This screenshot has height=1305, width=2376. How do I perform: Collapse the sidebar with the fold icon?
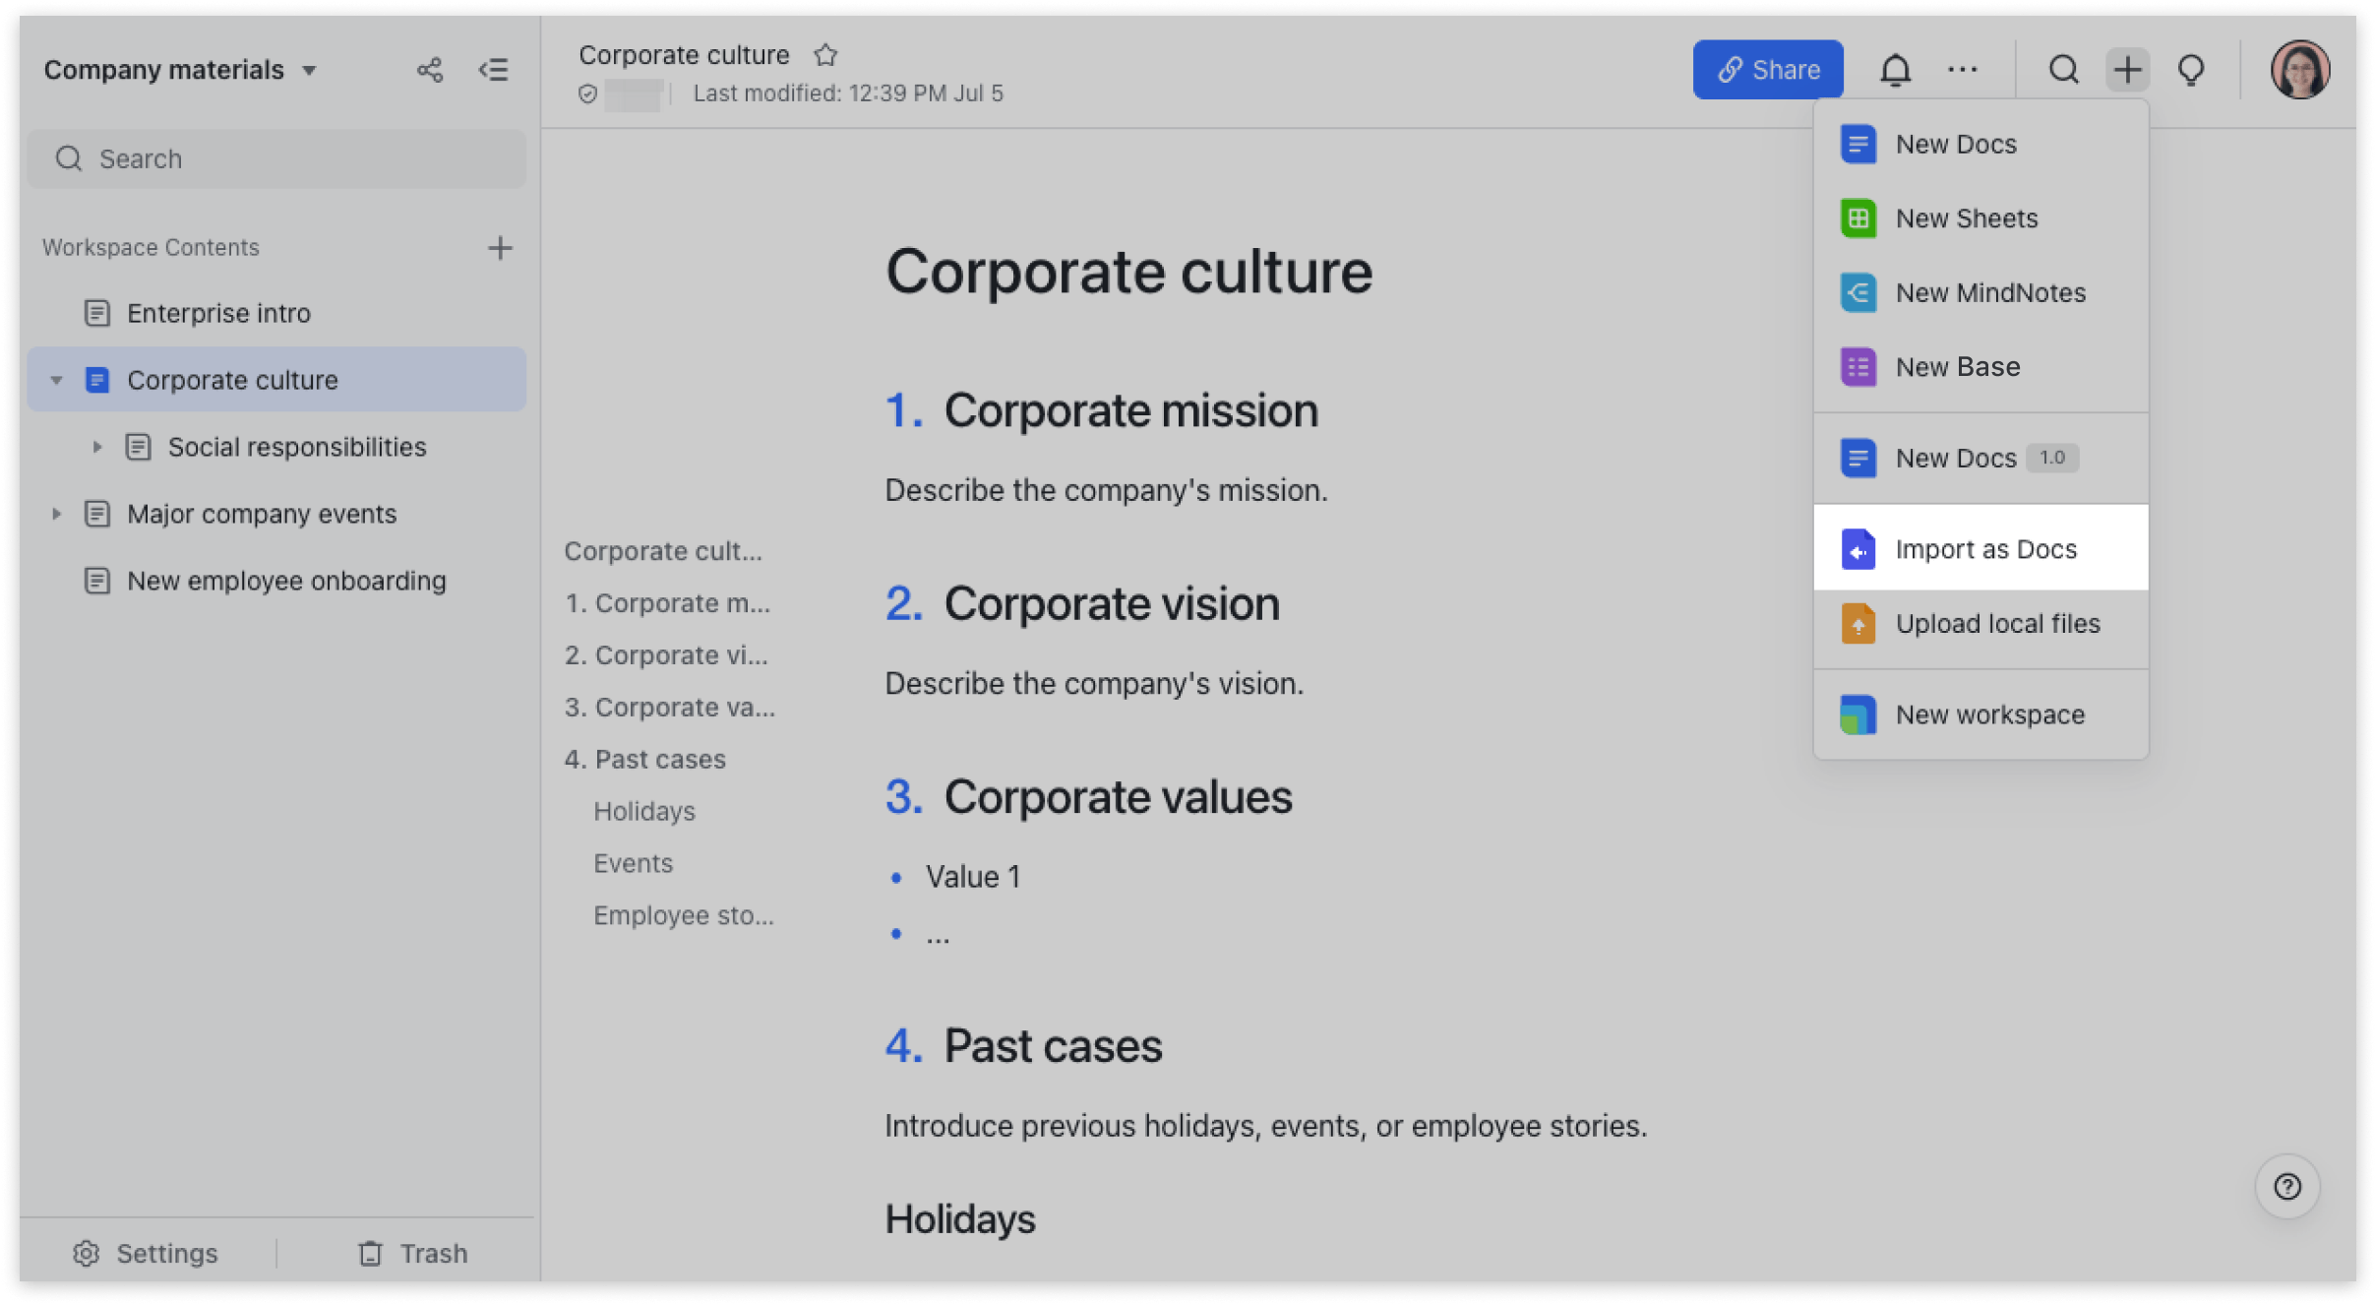(493, 70)
